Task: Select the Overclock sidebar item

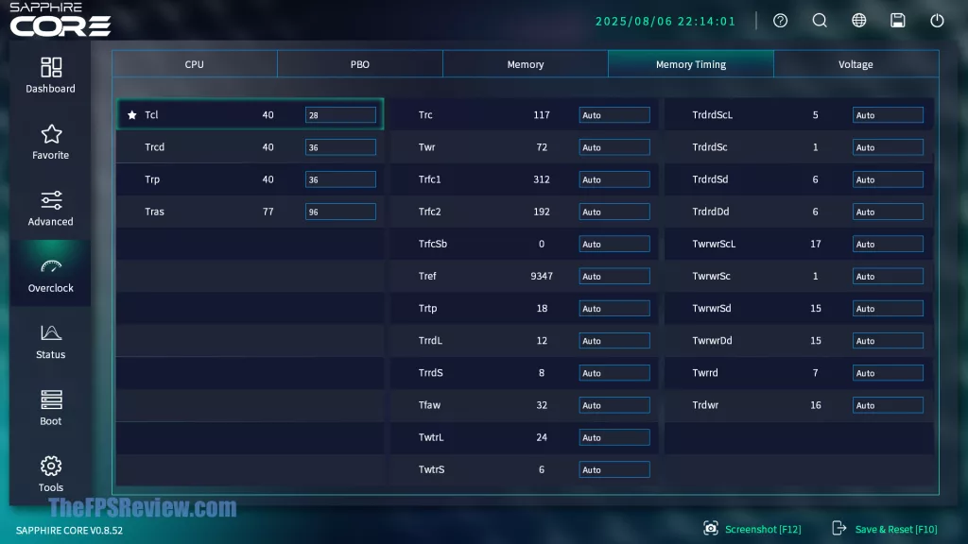Action: (x=51, y=275)
